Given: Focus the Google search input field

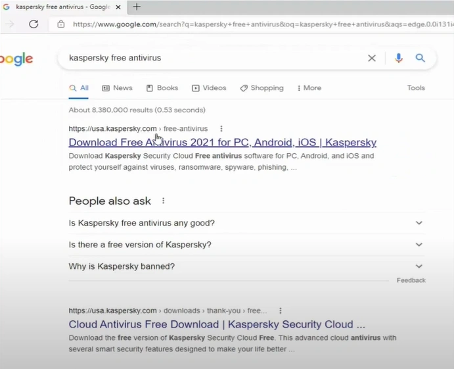Looking at the screenshot, I should [214, 58].
